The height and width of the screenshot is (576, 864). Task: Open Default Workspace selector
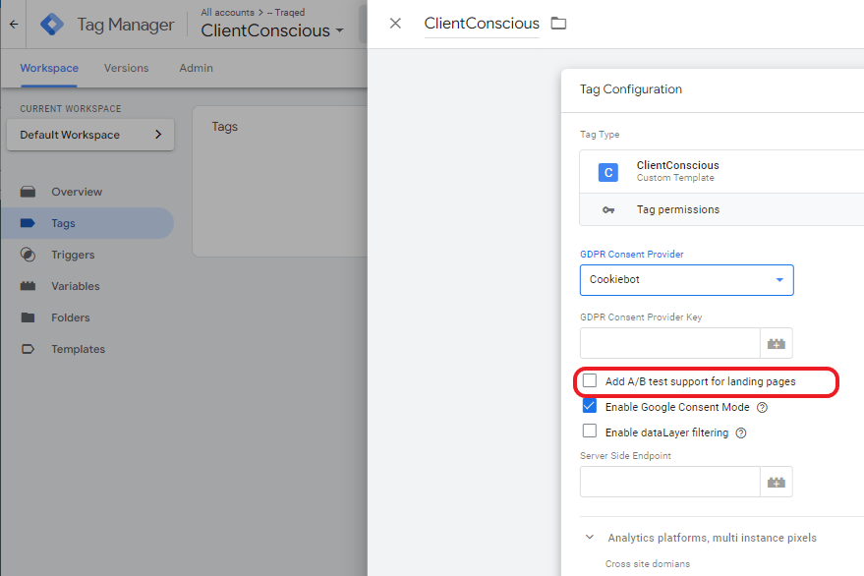90,135
